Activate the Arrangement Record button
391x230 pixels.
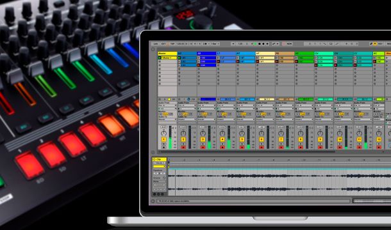[x=263, y=43]
